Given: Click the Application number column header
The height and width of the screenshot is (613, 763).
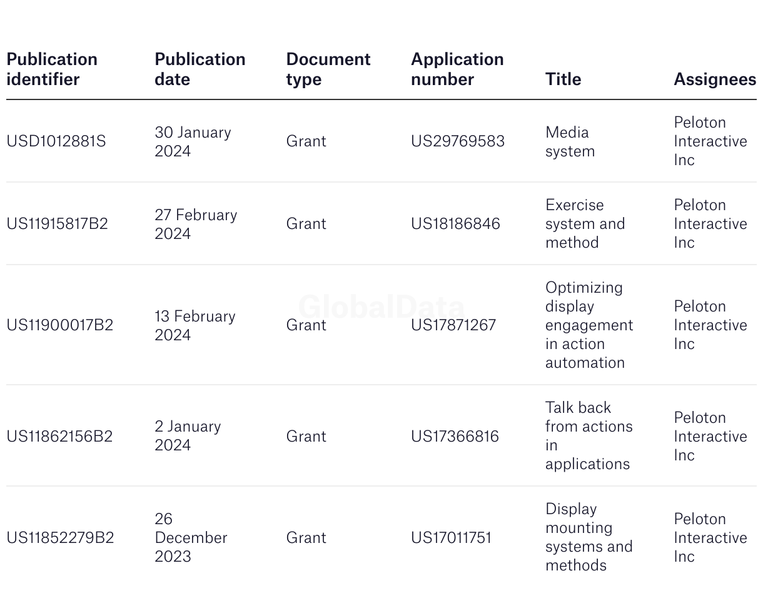Looking at the screenshot, I should [x=457, y=69].
